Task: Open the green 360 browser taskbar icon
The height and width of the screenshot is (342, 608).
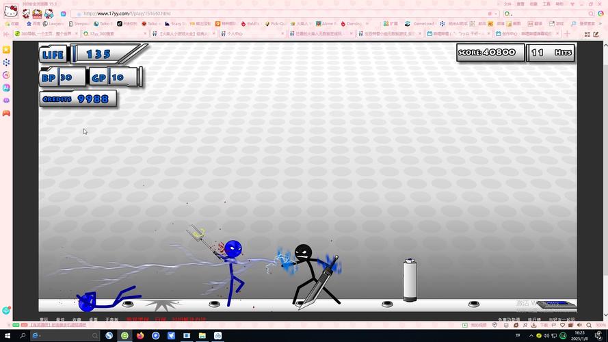Action: point(124,335)
